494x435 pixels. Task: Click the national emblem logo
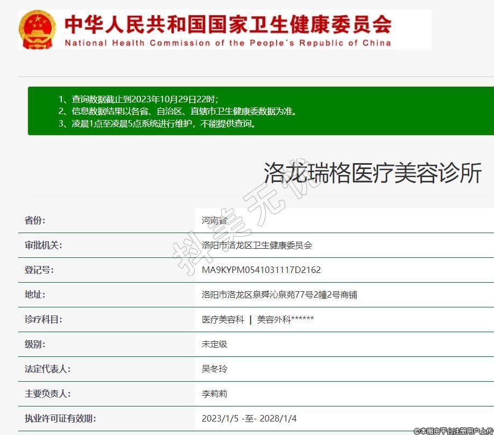pyautogui.click(x=38, y=30)
